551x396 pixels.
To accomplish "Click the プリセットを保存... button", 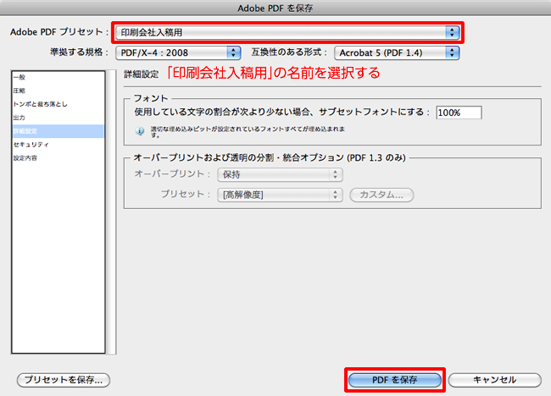I will [x=64, y=380].
